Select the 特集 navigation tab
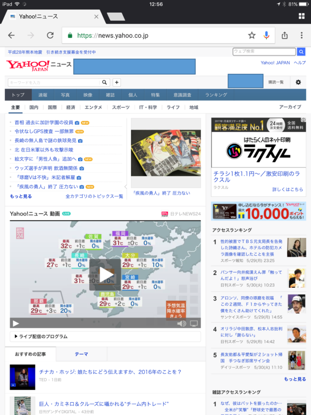This screenshot has height=415, width=311. click(x=155, y=95)
